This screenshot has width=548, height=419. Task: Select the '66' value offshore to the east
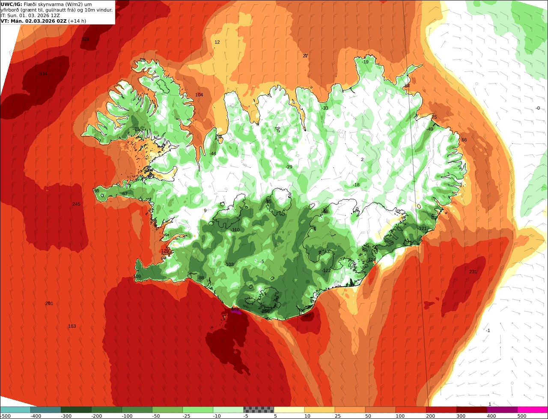(x=464, y=140)
